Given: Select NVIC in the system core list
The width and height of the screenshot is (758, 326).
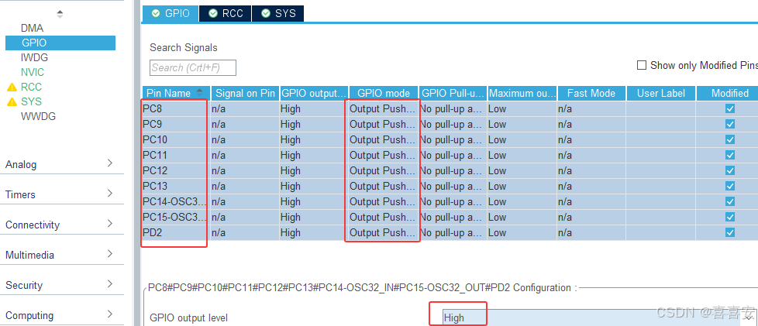Looking at the screenshot, I should coord(33,73).
